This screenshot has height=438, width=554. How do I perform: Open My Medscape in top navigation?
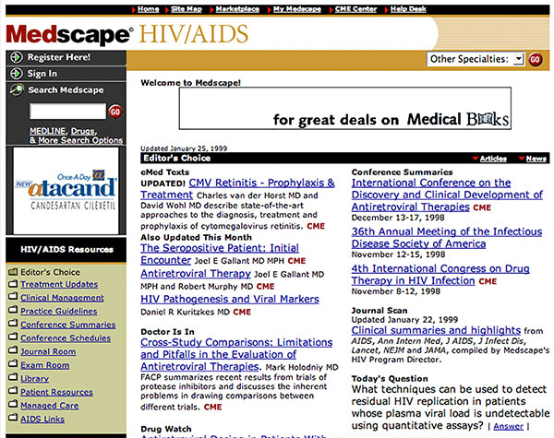(296, 9)
